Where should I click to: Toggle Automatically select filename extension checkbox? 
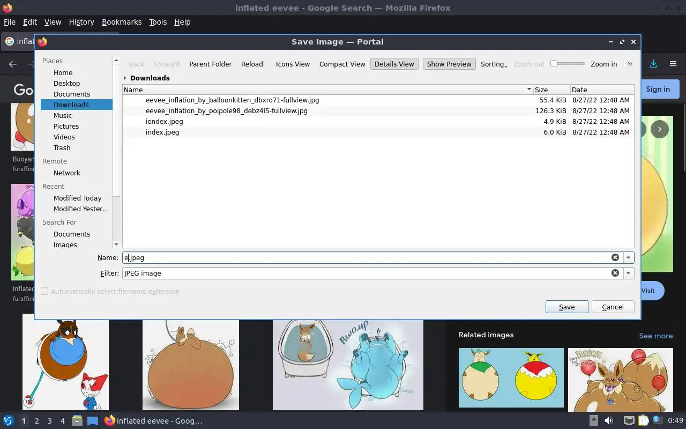point(44,291)
